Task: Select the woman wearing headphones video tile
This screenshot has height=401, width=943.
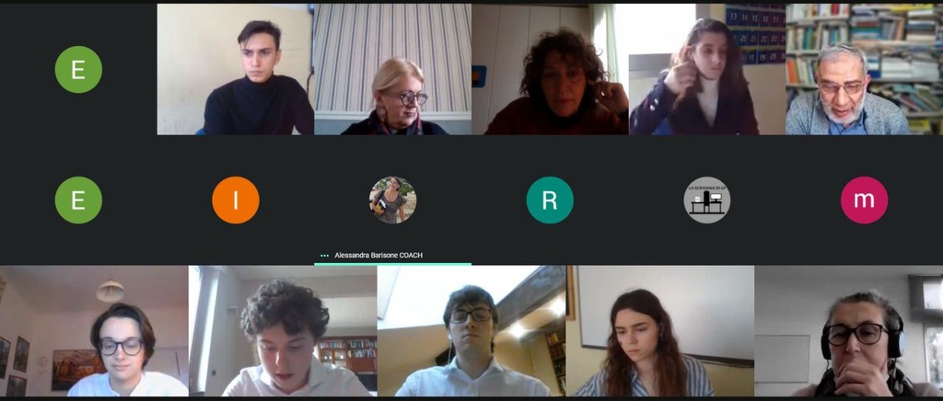Action: click(x=848, y=331)
